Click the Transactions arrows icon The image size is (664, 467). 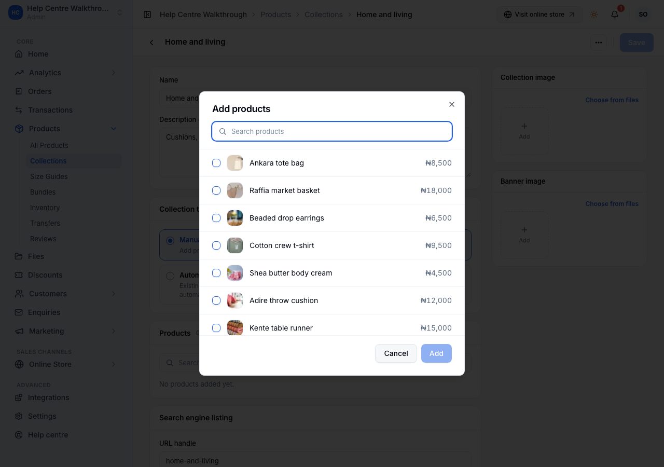click(19, 110)
